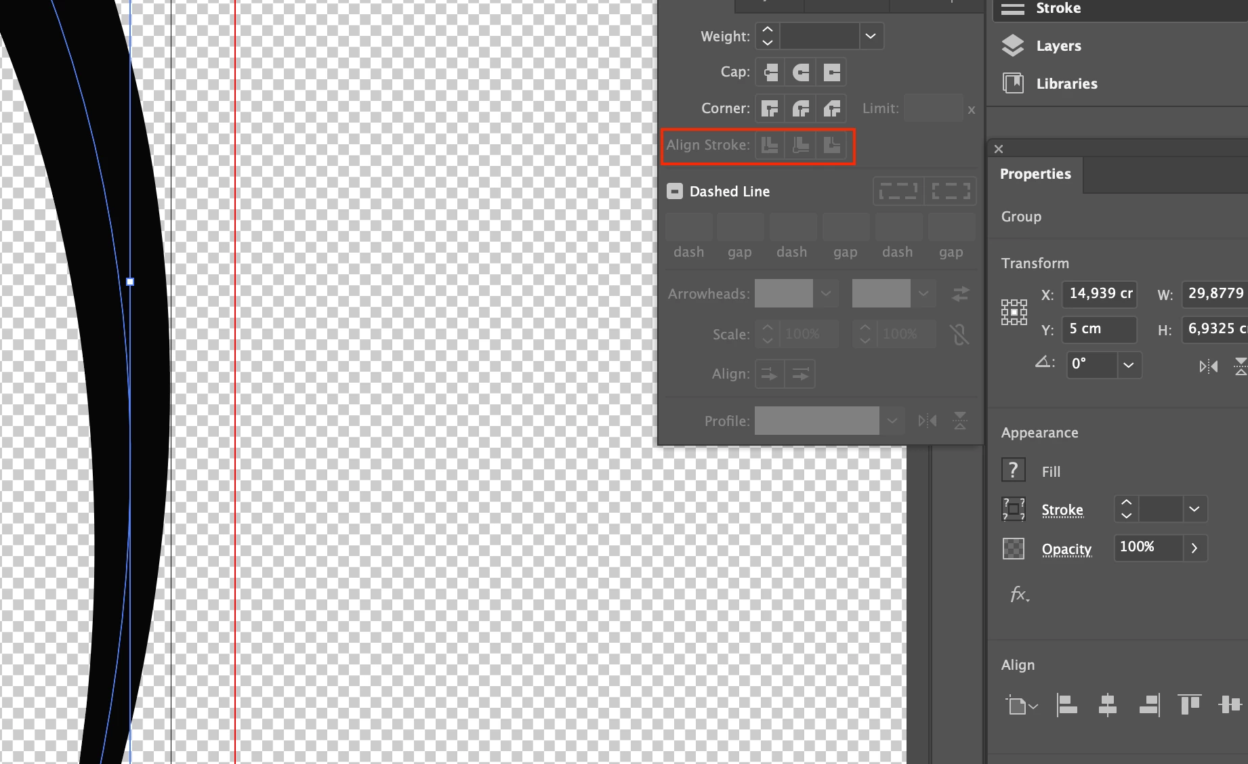Adjust the Weight stepper arrows
Image resolution: width=1248 pixels, height=764 pixels.
(768, 36)
